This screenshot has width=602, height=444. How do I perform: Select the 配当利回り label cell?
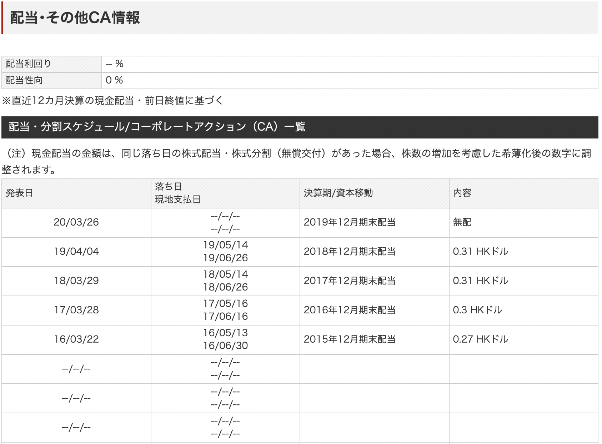(x=52, y=64)
